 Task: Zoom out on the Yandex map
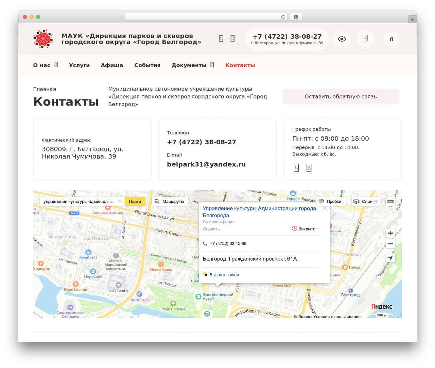(x=390, y=244)
